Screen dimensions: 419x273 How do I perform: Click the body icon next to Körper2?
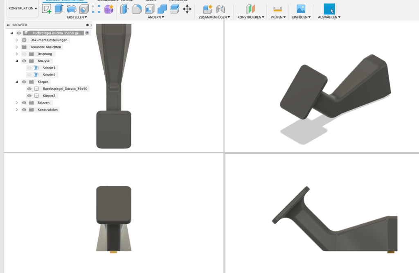click(x=36, y=96)
